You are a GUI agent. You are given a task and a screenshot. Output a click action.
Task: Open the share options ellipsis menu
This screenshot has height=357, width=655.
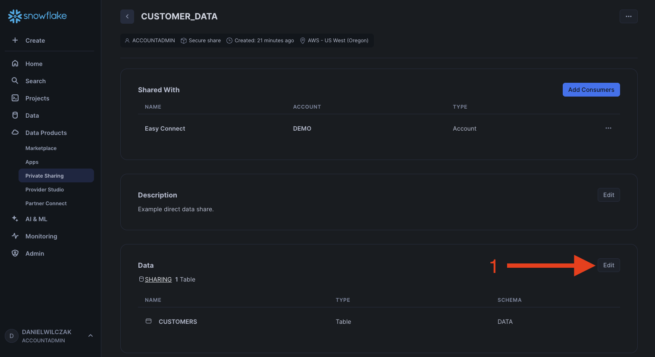[628, 16]
